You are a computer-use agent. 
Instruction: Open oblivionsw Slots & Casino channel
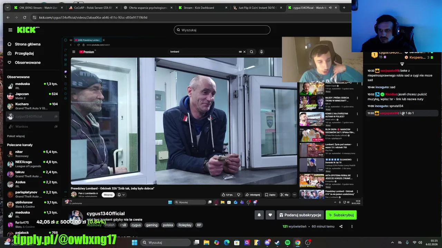point(33,204)
